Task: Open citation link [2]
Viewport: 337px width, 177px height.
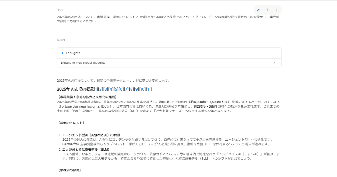Action: 101,89
